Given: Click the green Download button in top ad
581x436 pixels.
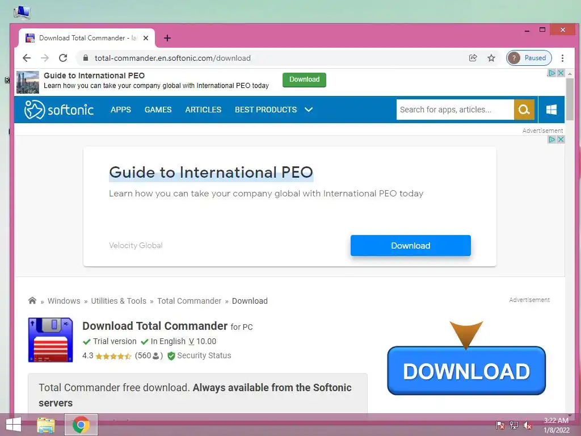Looking at the screenshot, I should tap(304, 79).
